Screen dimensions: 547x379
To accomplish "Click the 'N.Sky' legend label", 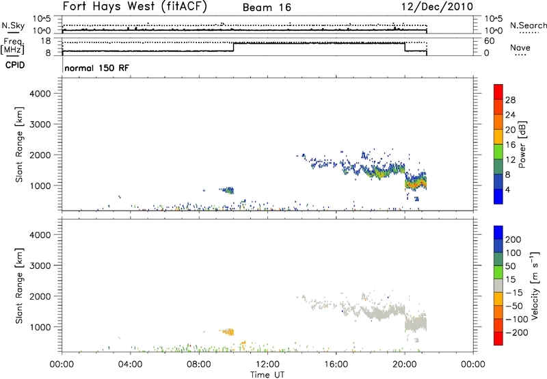I will tap(13, 25).
